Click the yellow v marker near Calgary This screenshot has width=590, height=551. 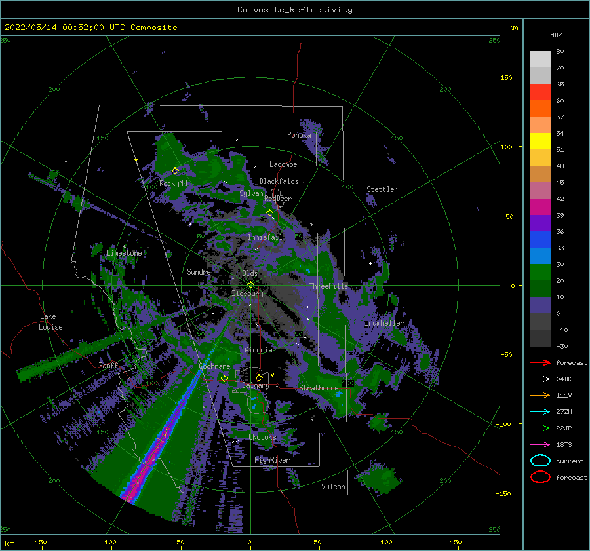pyautogui.click(x=272, y=375)
